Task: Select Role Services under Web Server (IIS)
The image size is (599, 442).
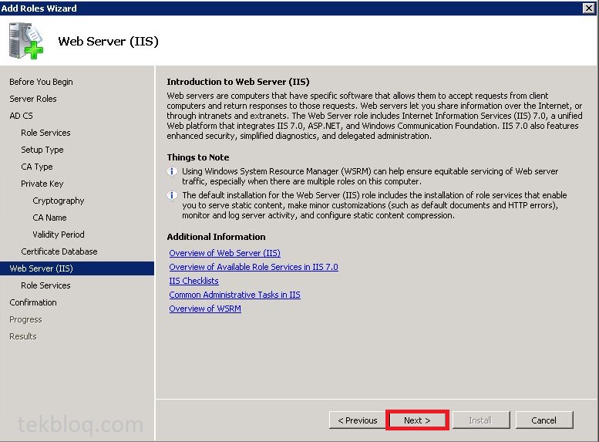Action: 45,285
